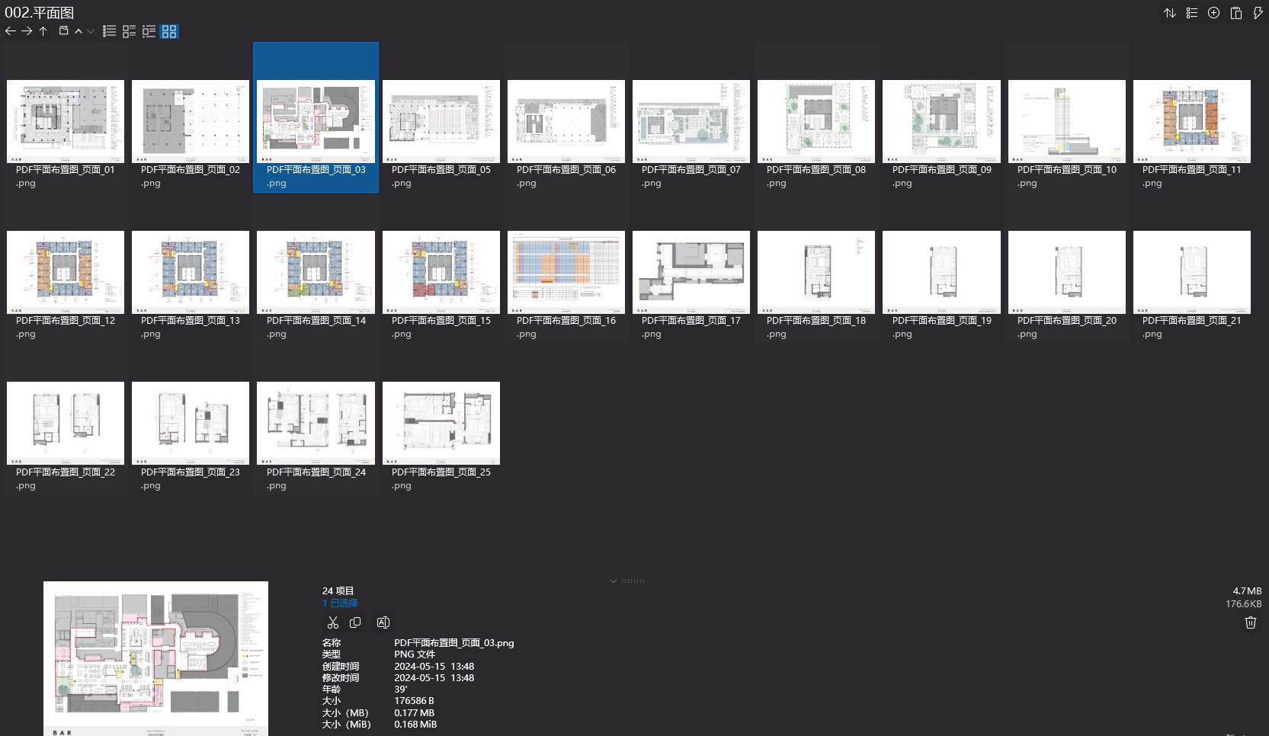
Task: Click the paste clipboard icon
Action: point(1235,13)
